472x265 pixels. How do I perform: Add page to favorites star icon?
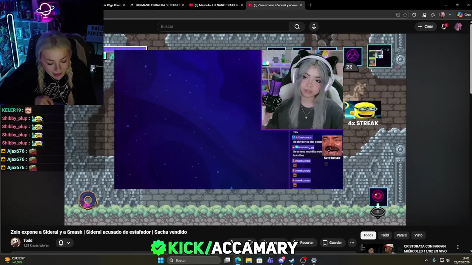[x=405, y=15]
